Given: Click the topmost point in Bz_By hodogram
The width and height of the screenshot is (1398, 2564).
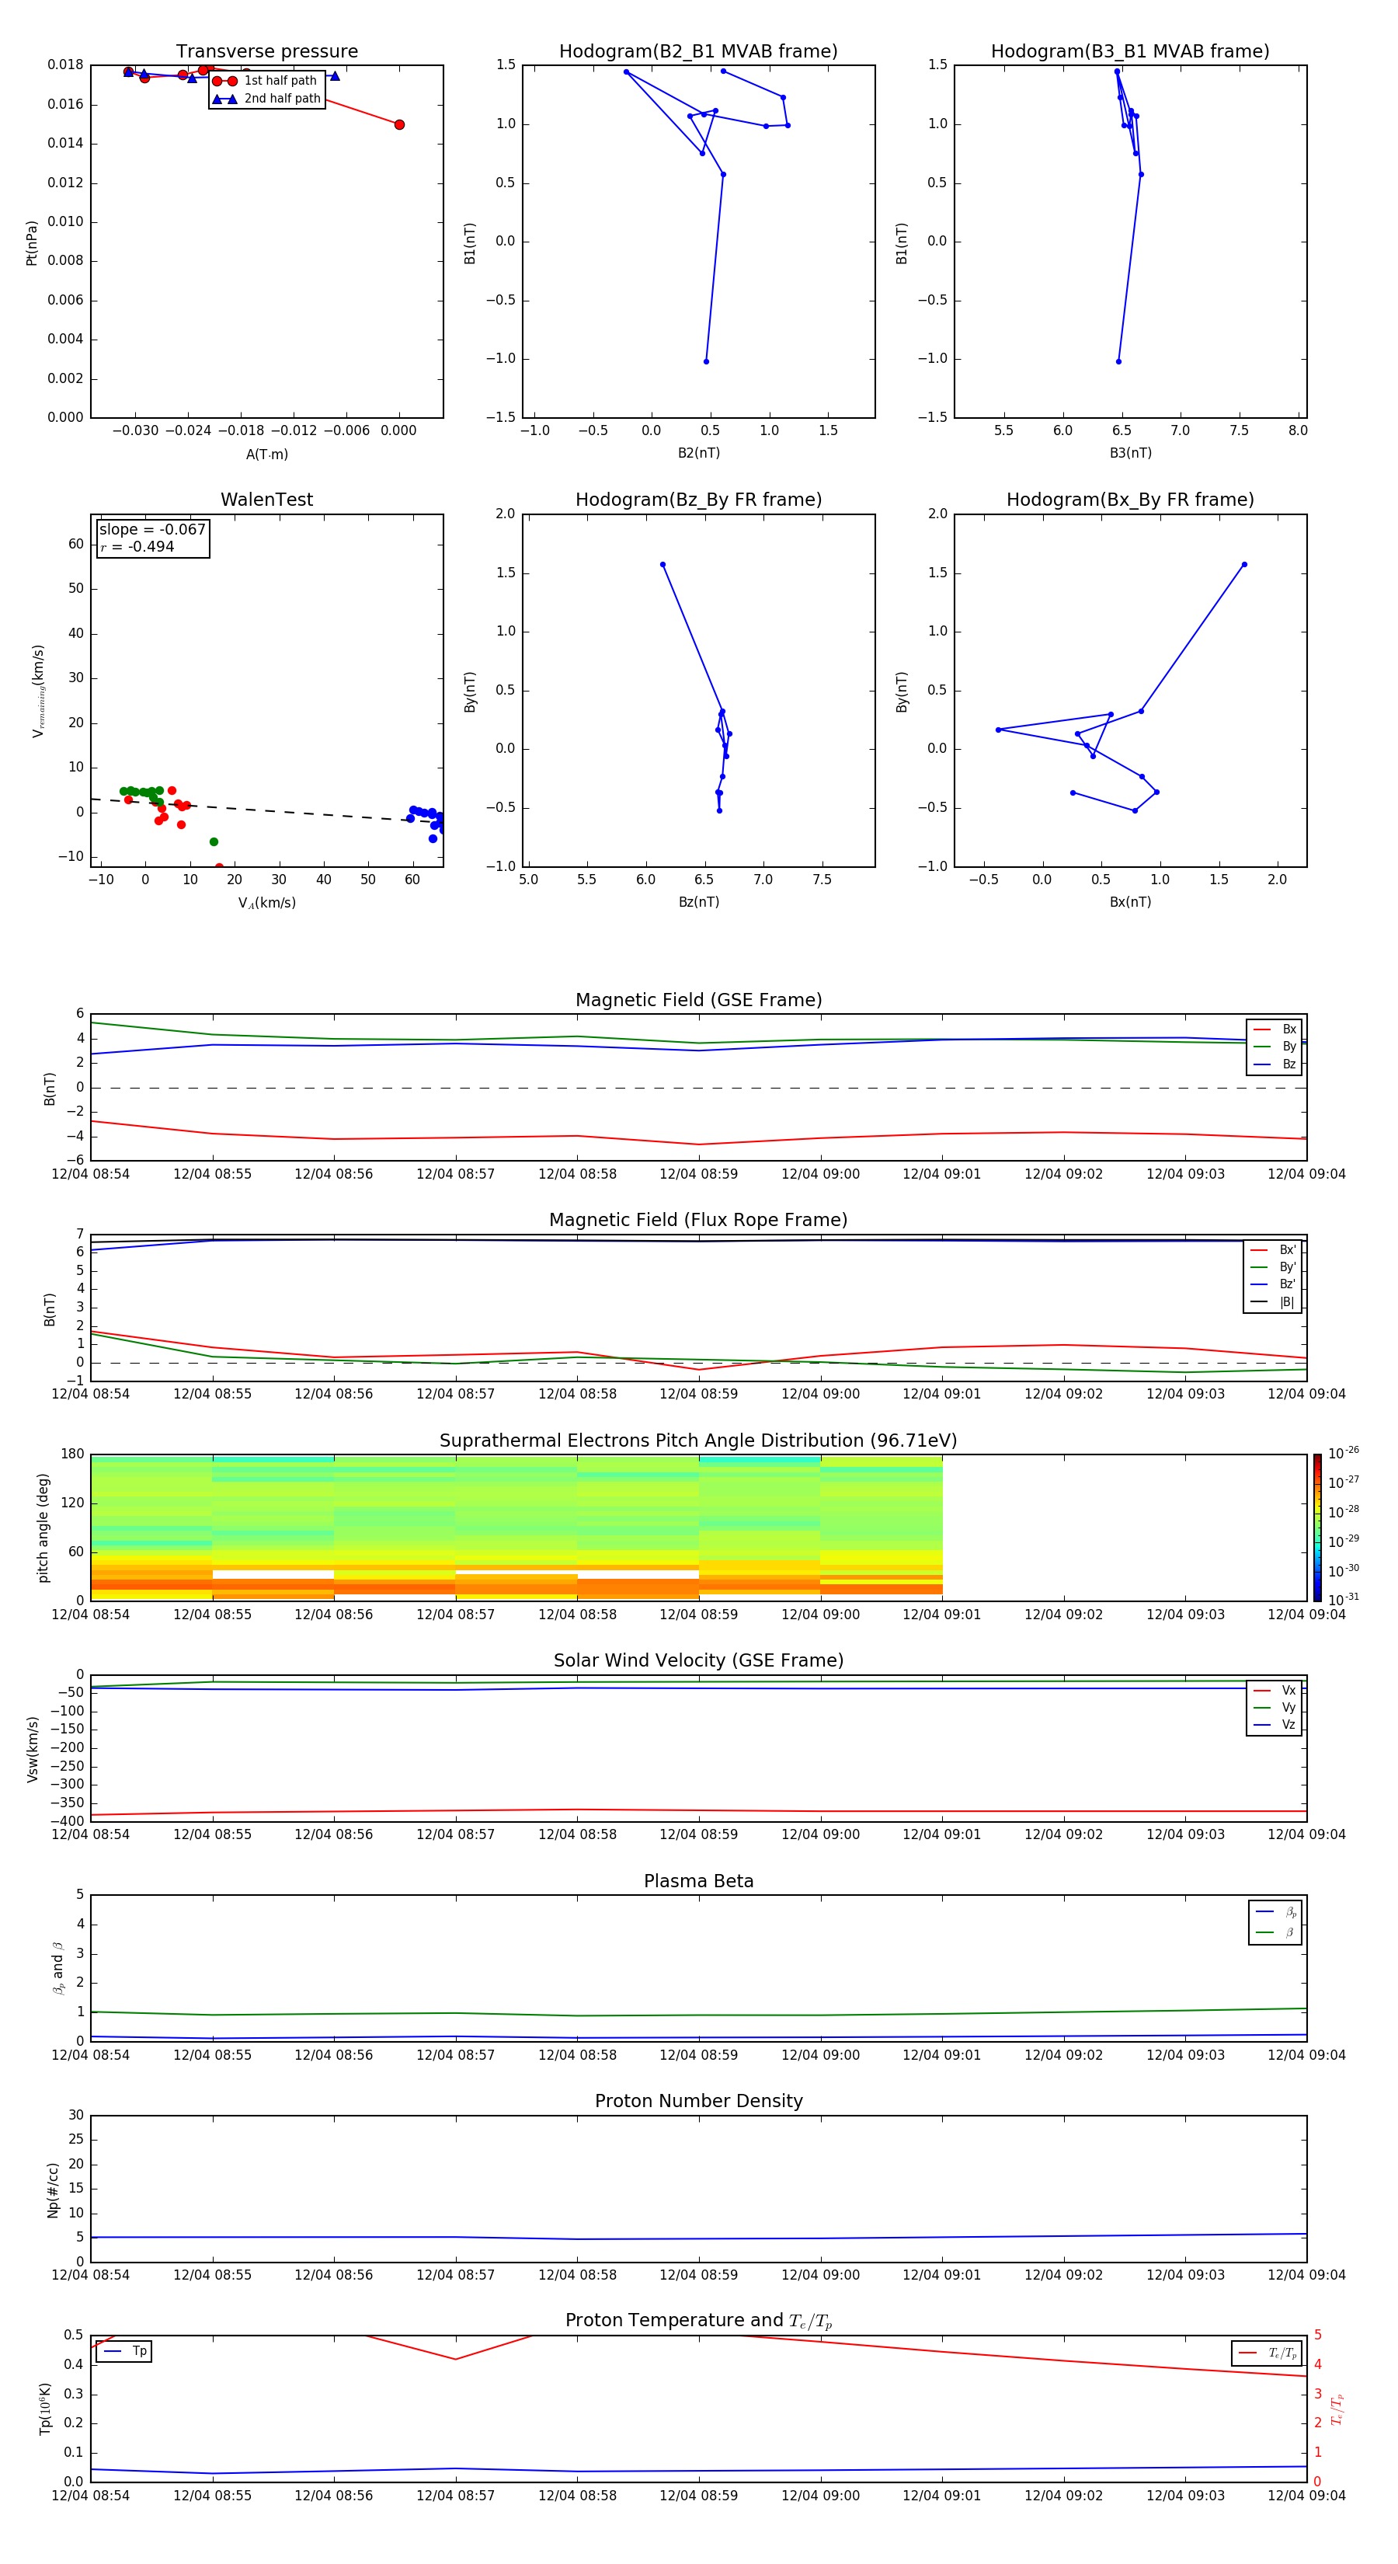Looking at the screenshot, I should click(662, 564).
